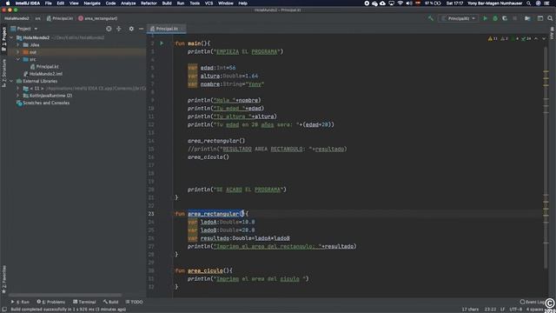
Task: Click the 4 spaces indent setting
Action: 535,310
